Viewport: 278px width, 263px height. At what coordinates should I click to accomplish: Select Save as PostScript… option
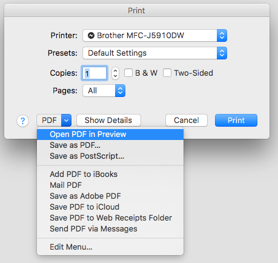[x=110, y=156]
